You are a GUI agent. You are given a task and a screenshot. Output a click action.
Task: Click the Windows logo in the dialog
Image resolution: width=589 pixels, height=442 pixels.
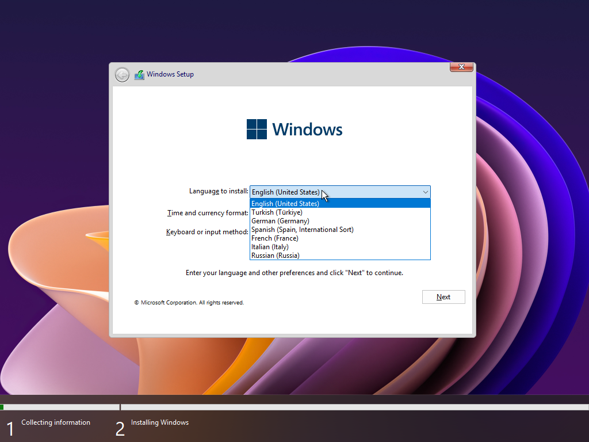[x=294, y=129]
